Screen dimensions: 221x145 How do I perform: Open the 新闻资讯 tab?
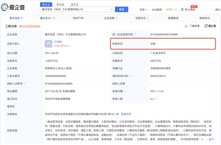tap(205, 18)
